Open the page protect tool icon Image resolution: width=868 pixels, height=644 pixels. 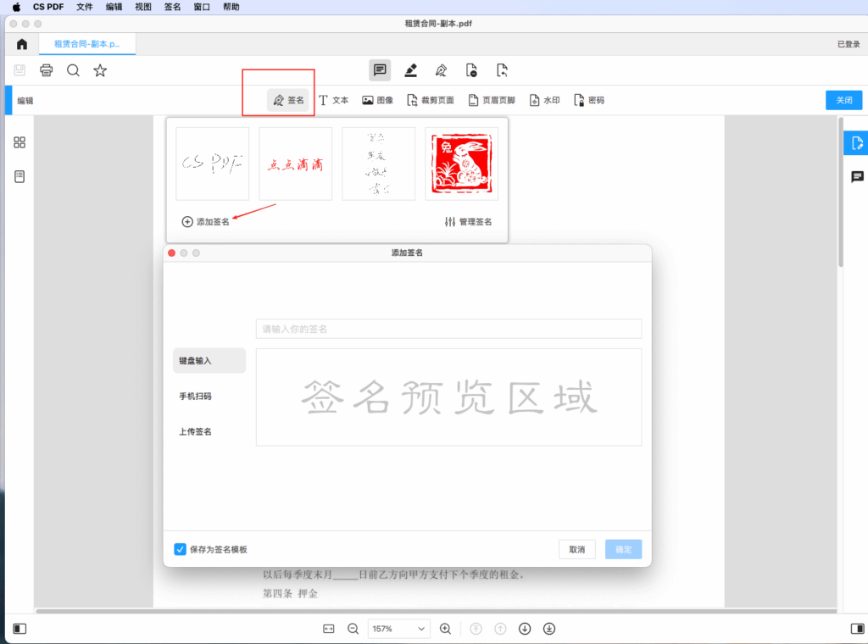[x=471, y=70]
